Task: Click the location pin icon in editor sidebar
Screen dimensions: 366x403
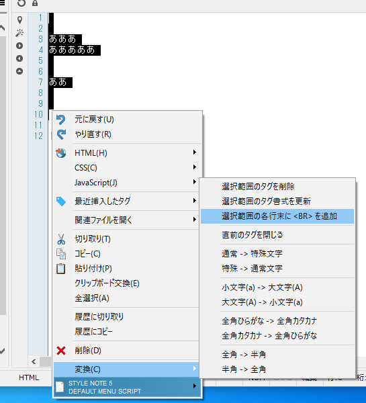Action: point(19,19)
